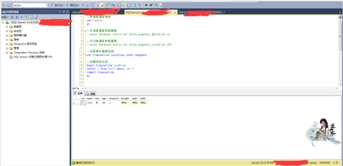Click the '1 行' row count in status bar
The height and width of the screenshot is (166, 343).
pos(335,163)
